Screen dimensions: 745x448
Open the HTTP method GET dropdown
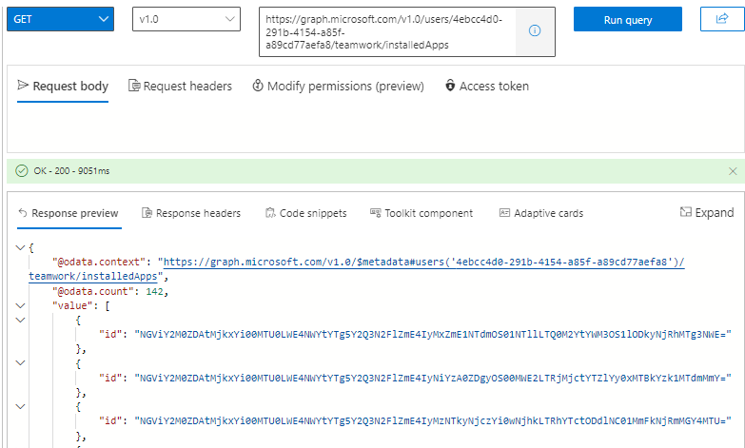coord(60,19)
